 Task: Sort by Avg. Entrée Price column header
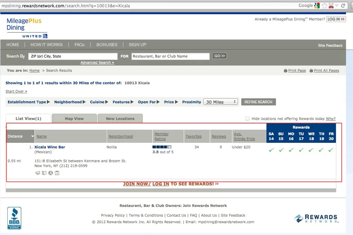pos(244,136)
